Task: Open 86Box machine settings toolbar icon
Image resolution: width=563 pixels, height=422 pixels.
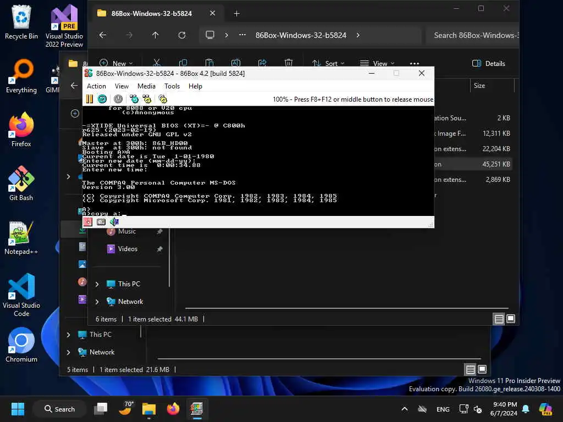Action: point(163,99)
